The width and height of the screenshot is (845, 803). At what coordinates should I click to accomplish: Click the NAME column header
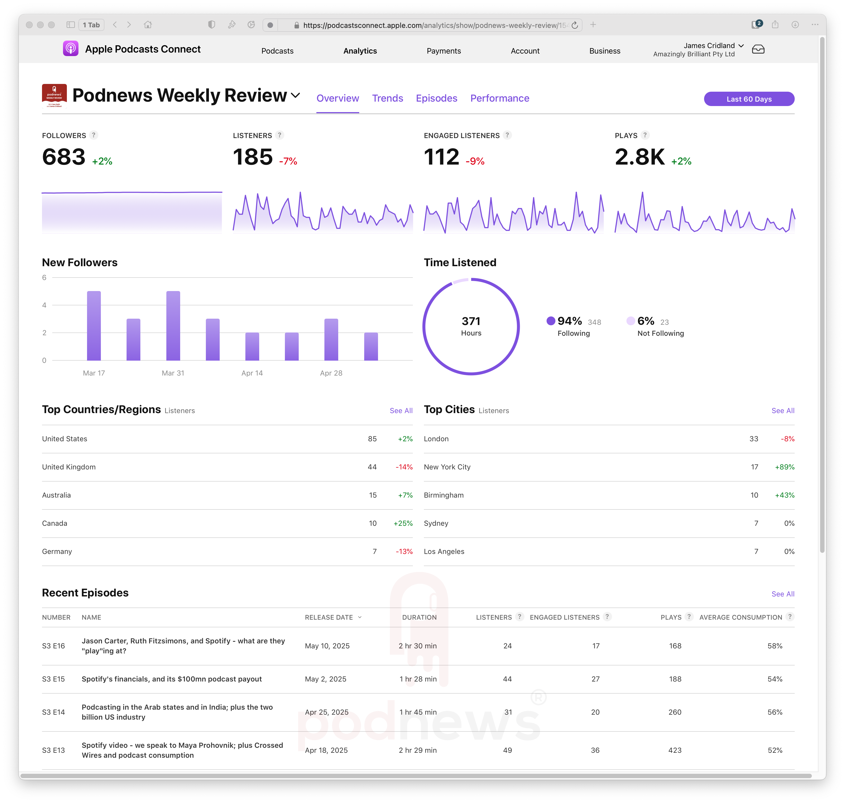[x=91, y=617]
